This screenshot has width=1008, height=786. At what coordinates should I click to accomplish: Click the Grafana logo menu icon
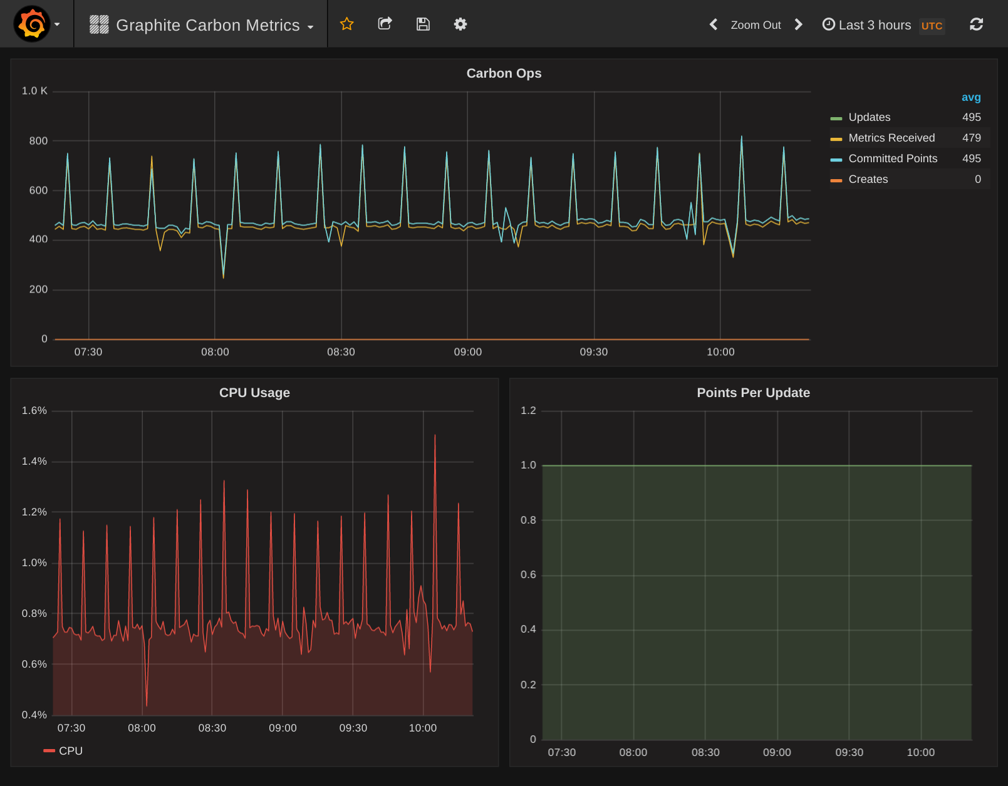point(32,24)
